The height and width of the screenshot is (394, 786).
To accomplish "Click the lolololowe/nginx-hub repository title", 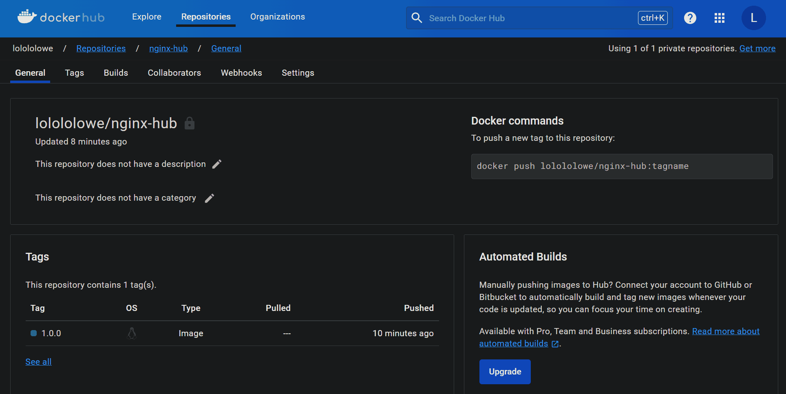I will [x=106, y=123].
